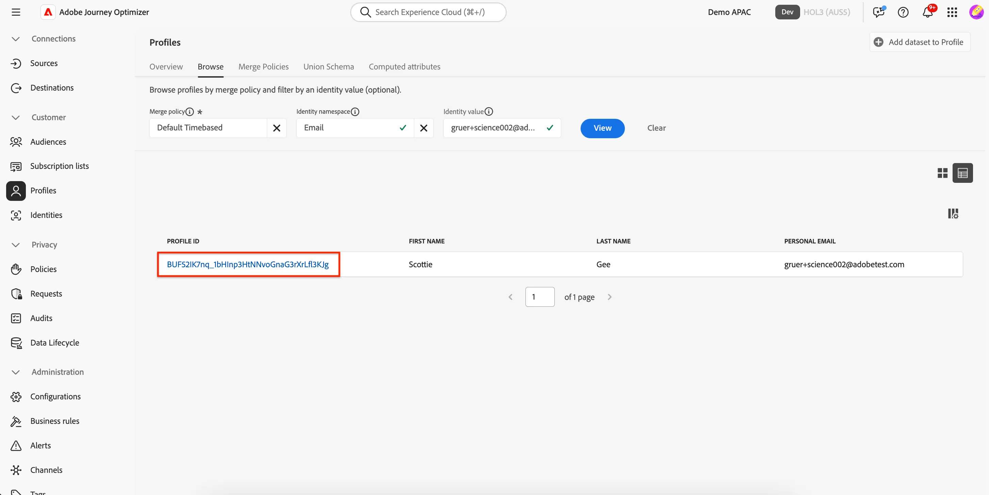
Task: Open the Merge policy dropdown
Action: pyautogui.click(x=208, y=128)
